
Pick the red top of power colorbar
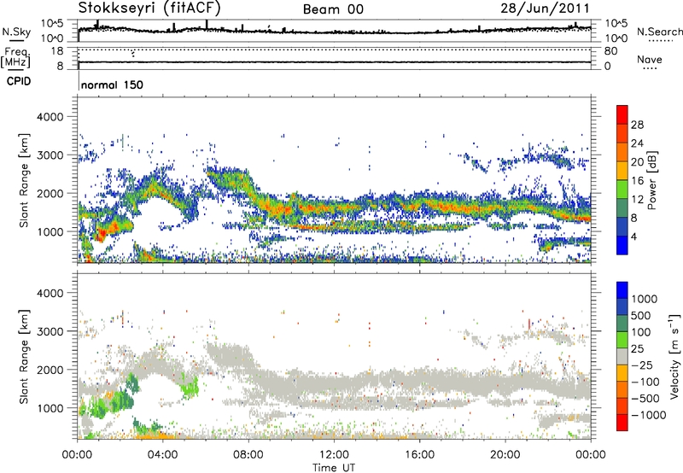coord(622,114)
